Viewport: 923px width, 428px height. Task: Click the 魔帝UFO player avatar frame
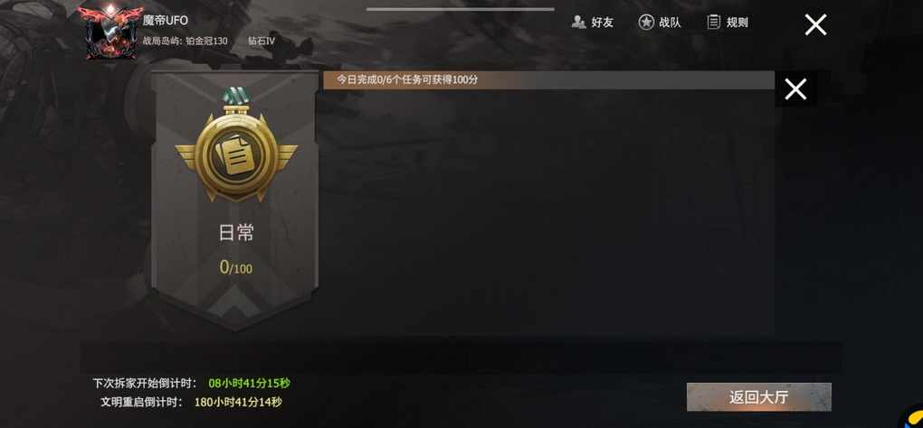(110, 32)
